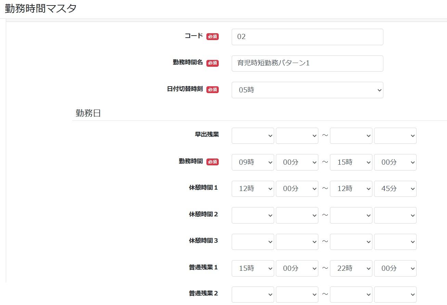Open 休憩時間2 end hour dropdown

[351, 215]
